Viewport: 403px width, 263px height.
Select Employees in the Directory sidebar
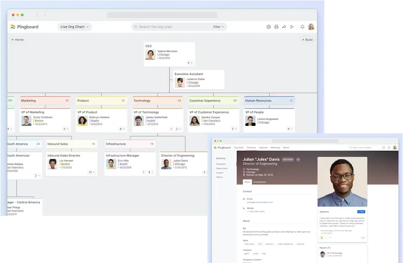coord(220,164)
